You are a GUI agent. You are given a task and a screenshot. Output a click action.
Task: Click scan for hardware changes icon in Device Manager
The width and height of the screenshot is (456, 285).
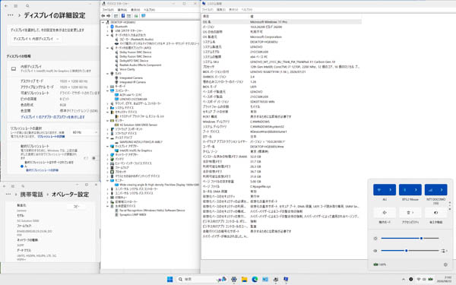point(136,16)
